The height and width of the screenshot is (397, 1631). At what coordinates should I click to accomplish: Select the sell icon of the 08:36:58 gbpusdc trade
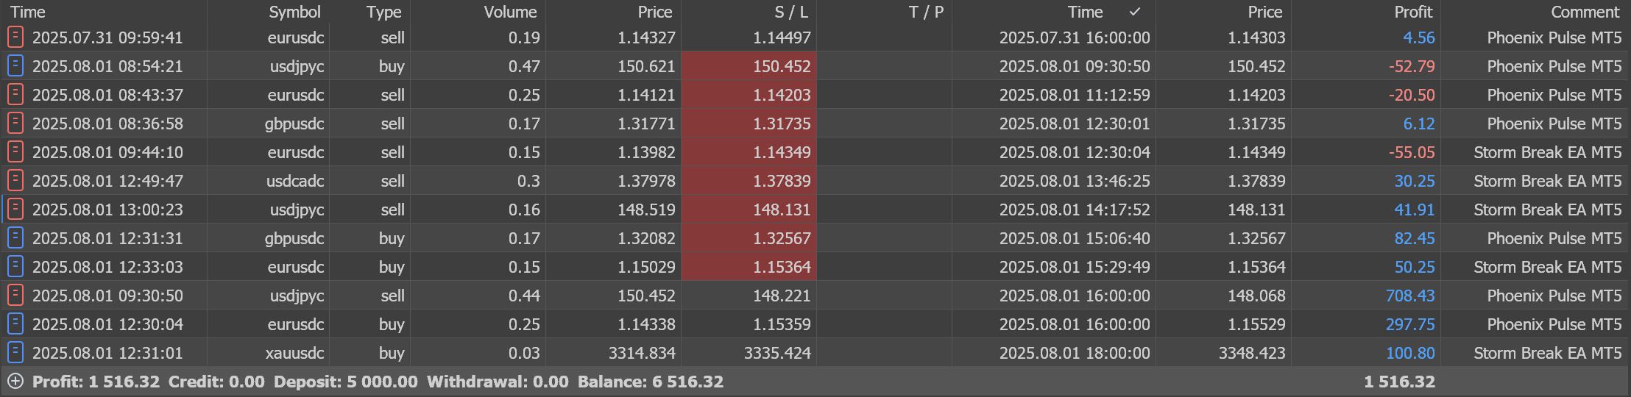15,123
